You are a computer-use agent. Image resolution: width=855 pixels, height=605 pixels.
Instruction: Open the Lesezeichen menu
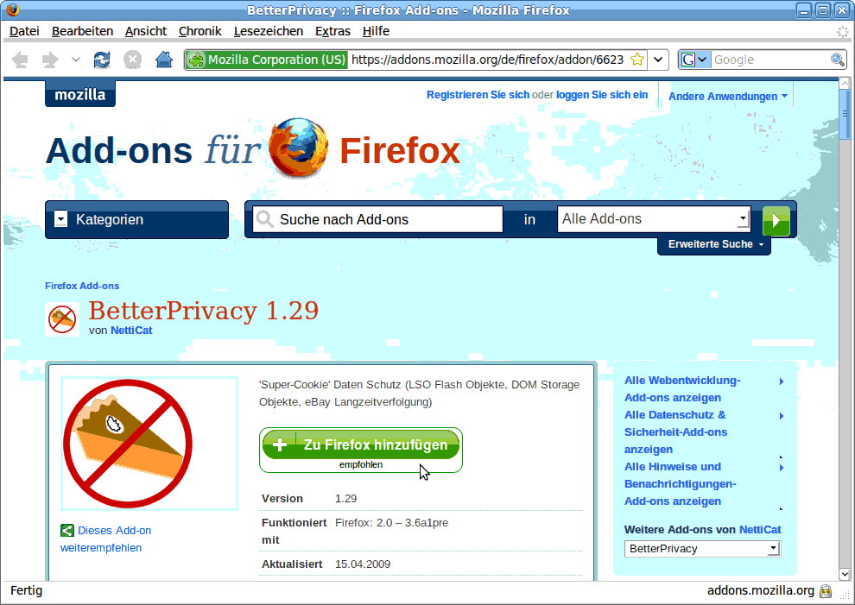269,31
